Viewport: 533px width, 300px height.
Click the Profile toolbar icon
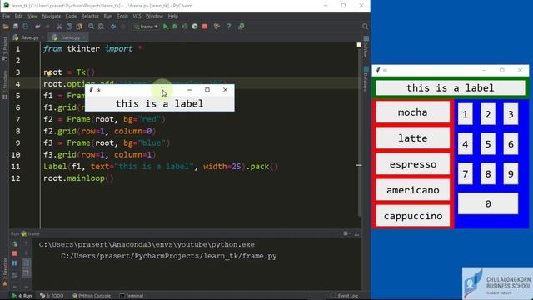(x=195, y=27)
